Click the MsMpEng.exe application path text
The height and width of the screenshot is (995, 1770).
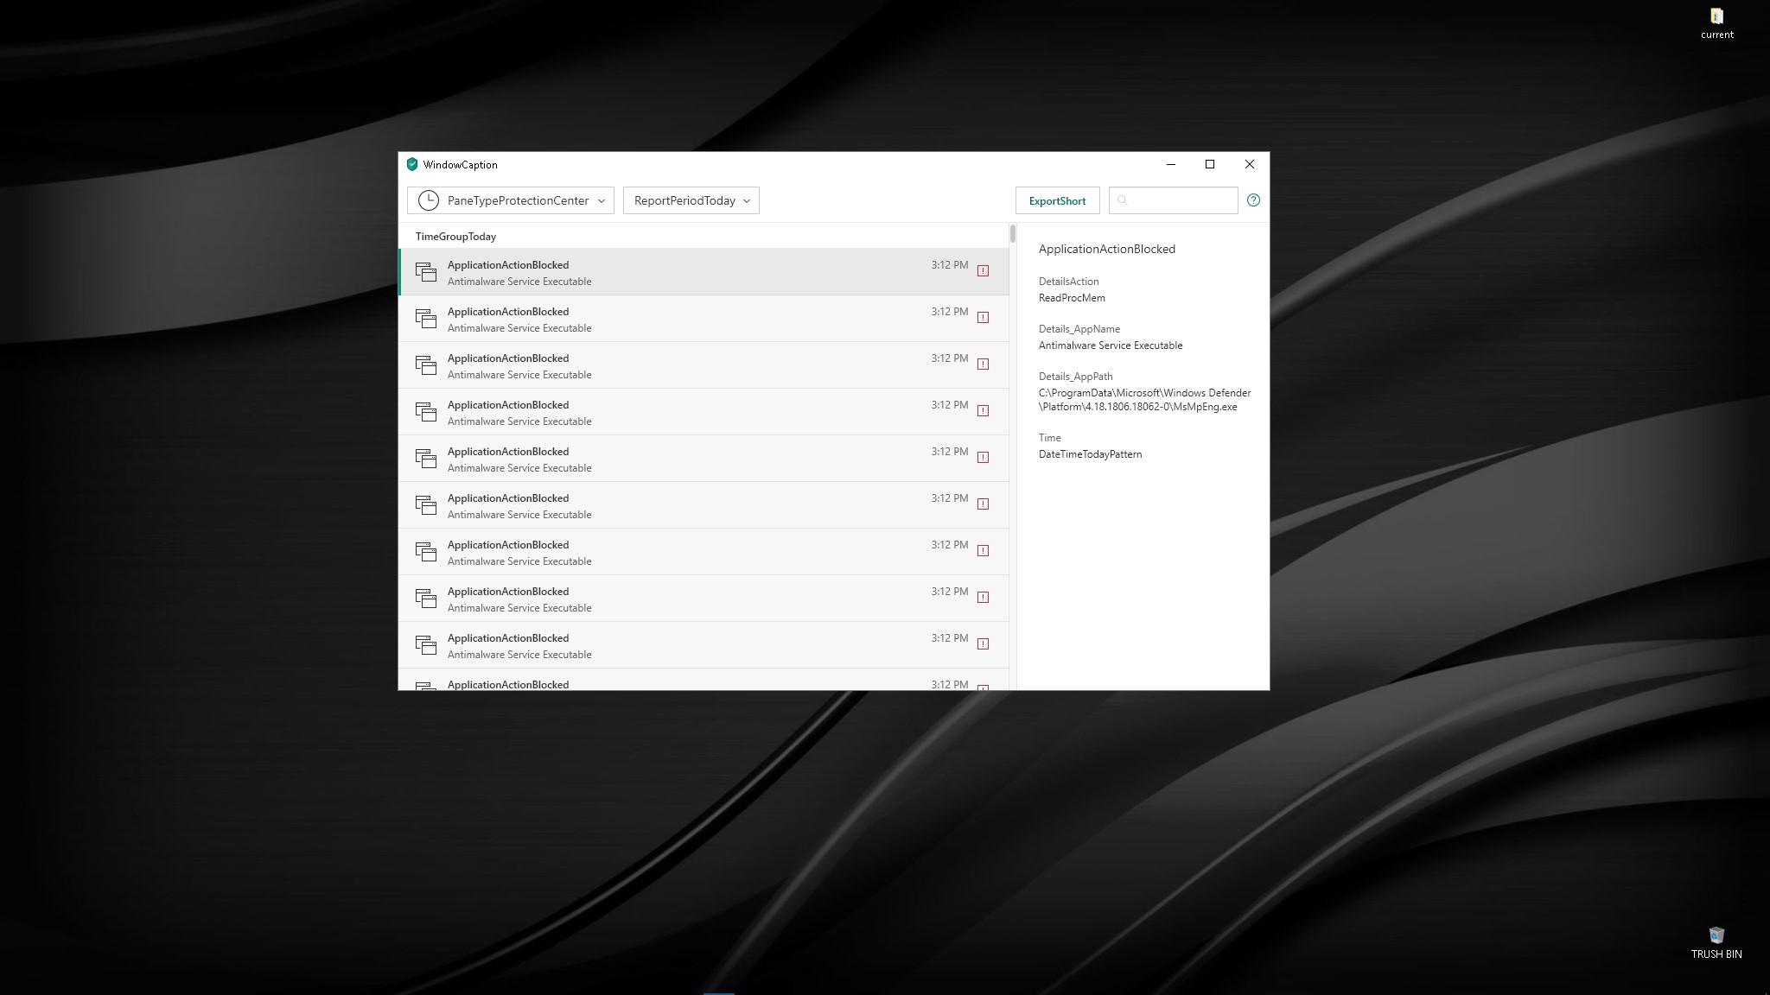click(x=1144, y=400)
